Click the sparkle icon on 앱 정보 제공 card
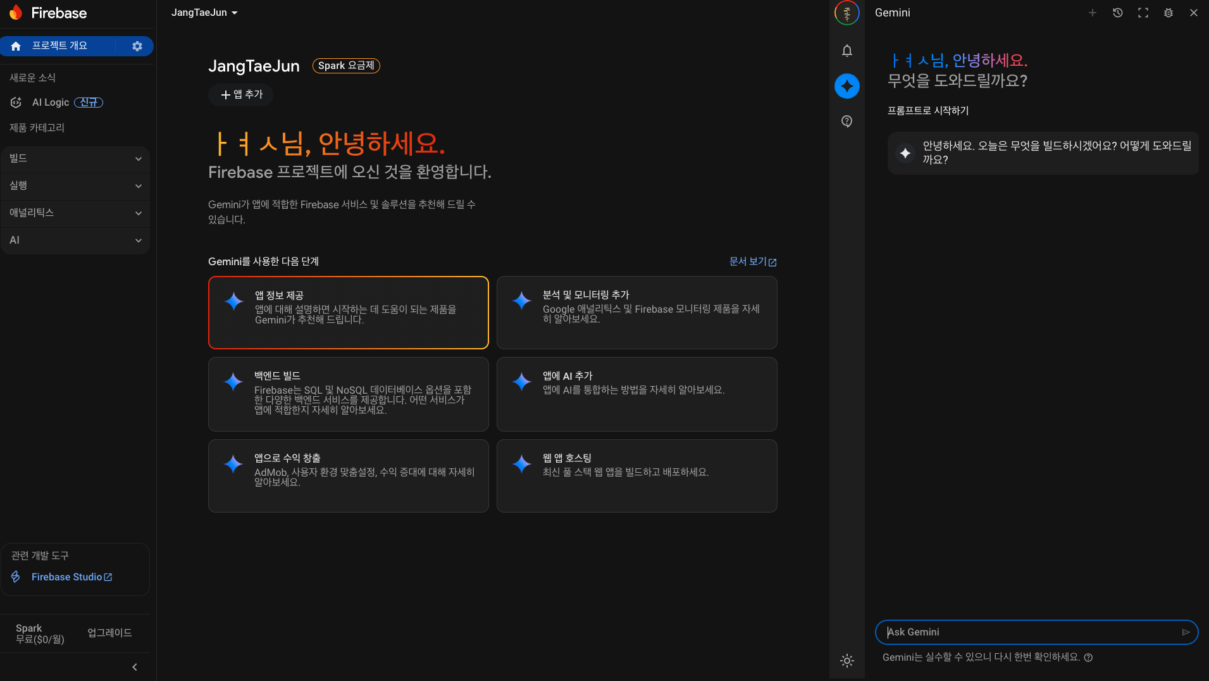 click(x=234, y=301)
